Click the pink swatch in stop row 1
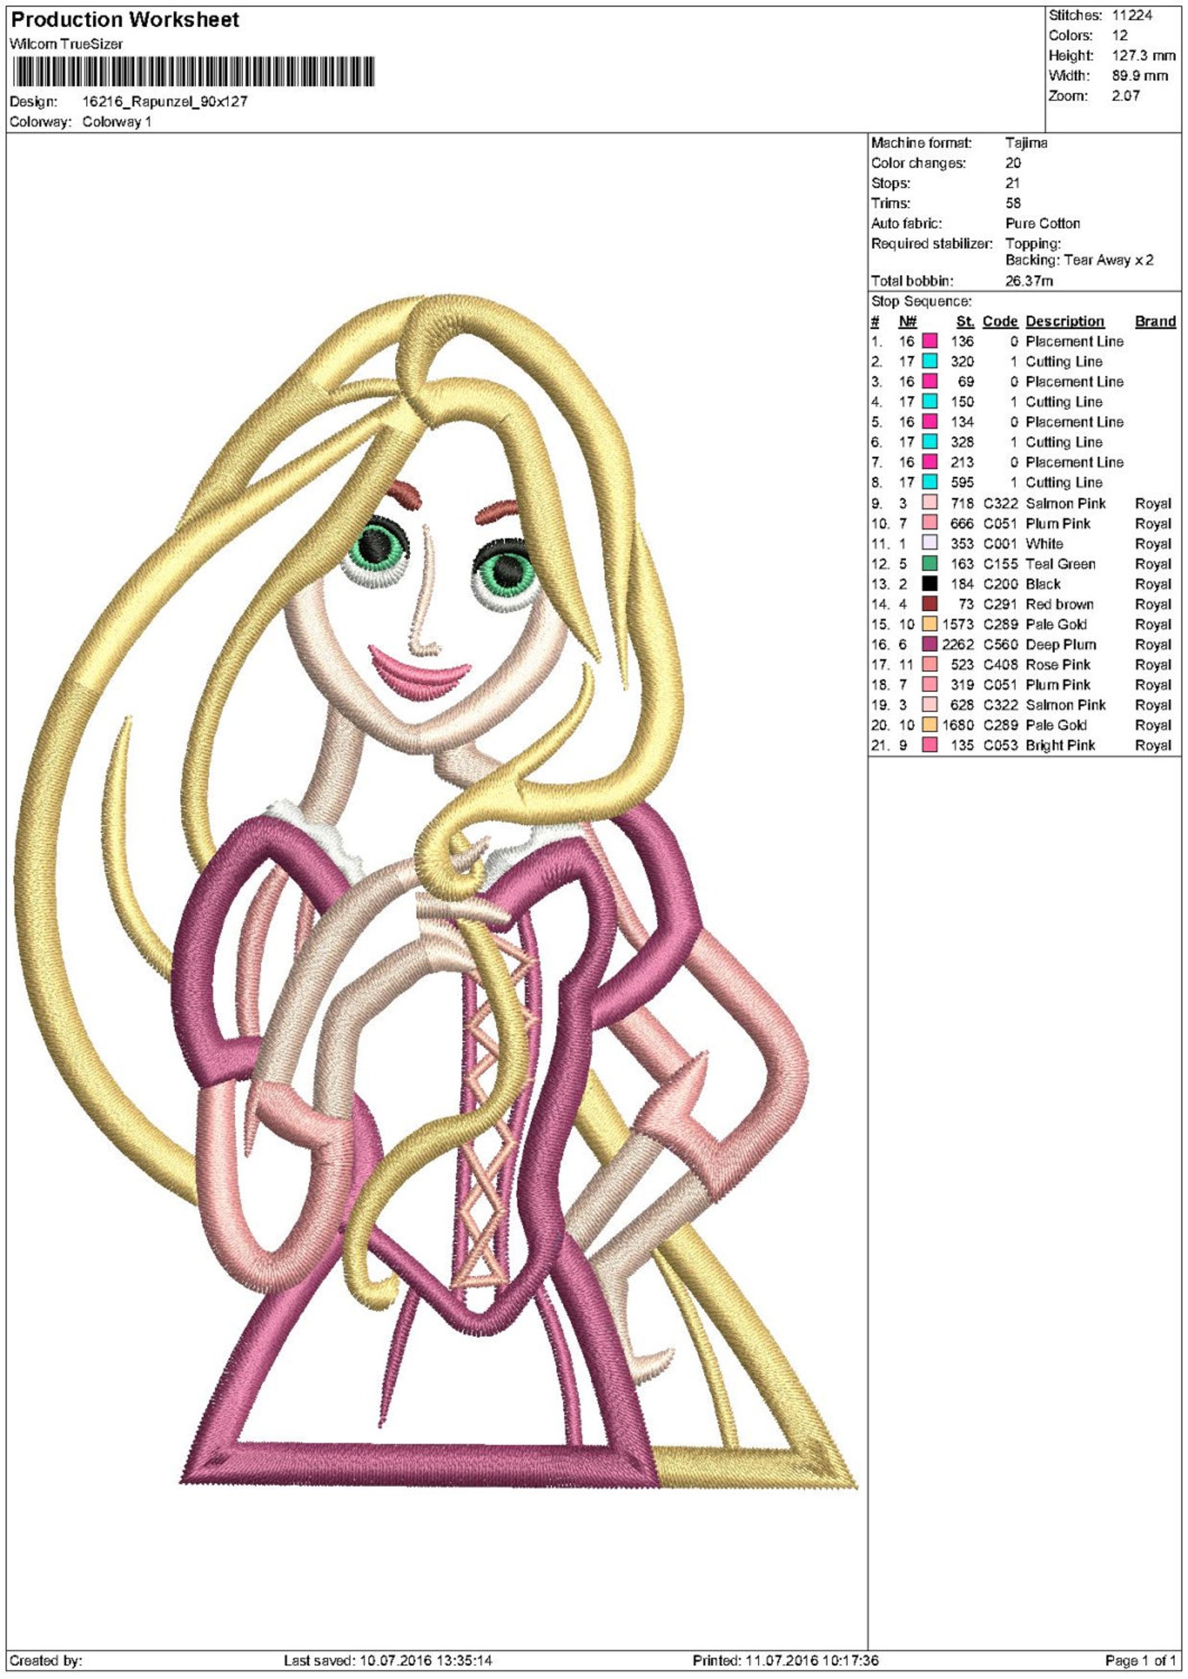Viewport: 1188px width, 1679px height. pos(929,341)
